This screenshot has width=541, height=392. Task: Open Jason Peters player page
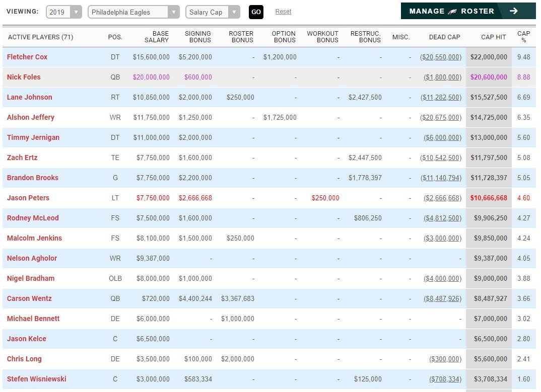click(x=28, y=198)
